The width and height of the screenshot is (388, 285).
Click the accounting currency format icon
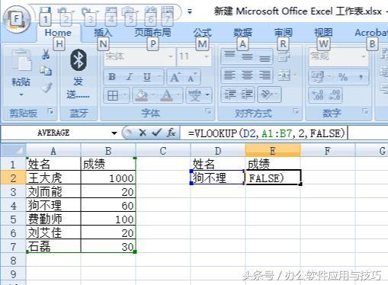(x=318, y=77)
